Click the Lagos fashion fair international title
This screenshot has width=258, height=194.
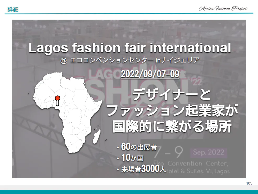(130, 48)
